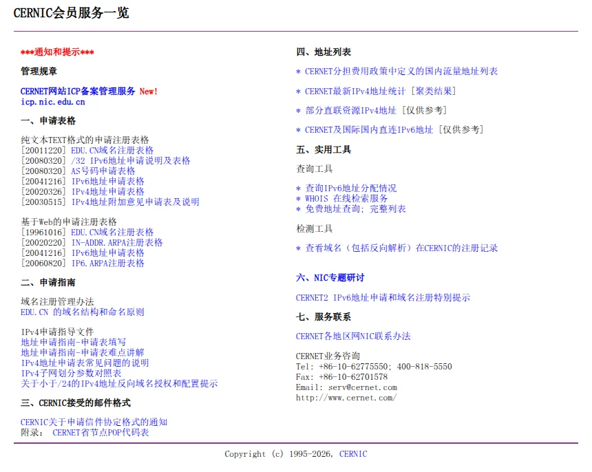Open the 完整列表 link
Image resolution: width=592 pixels, height=472 pixels.
pos(388,209)
